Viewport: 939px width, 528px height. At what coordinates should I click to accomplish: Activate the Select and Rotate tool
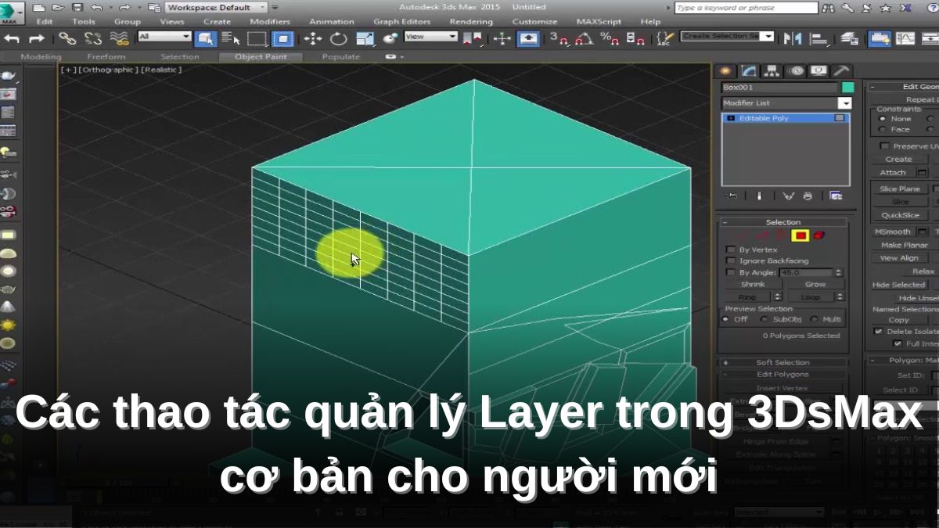click(338, 38)
